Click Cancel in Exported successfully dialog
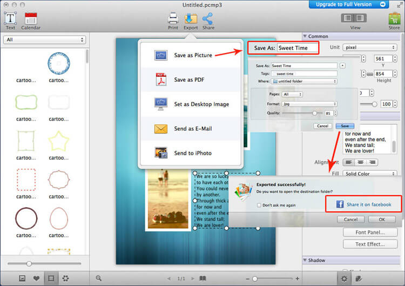The height and width of the screenshot is (286, 405). click(x=351, y=220)
